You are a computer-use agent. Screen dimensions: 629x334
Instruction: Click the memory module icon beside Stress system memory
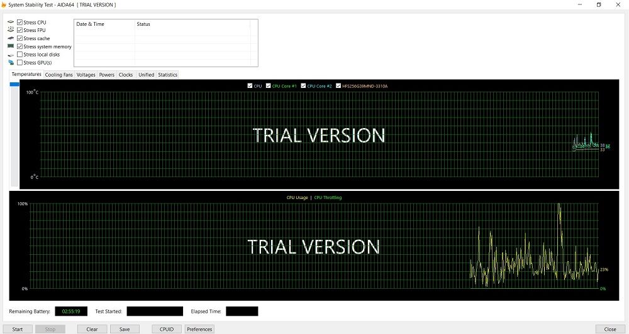tap(11, 46)
